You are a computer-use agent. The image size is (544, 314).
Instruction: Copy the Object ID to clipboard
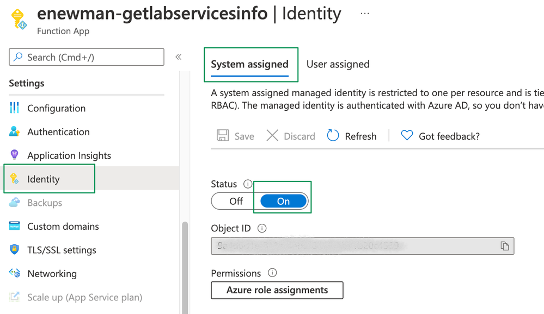pos(504,246)
